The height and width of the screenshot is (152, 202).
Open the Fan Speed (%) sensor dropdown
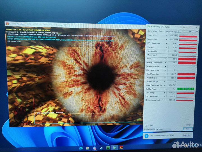[166, 51]
